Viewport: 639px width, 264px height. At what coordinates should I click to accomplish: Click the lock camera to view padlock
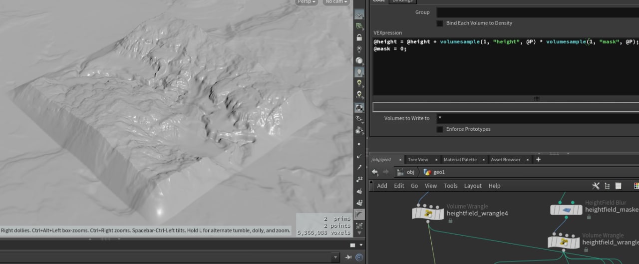pyautogui.click(x=359, y=37)
